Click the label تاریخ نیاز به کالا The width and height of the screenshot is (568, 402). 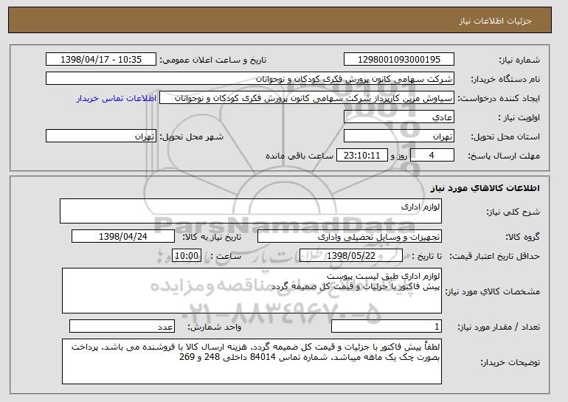[x=211, y=237]
